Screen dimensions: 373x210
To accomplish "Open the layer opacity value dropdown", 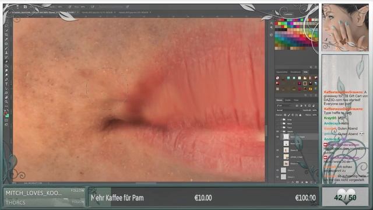I will [x=315, y=110].
